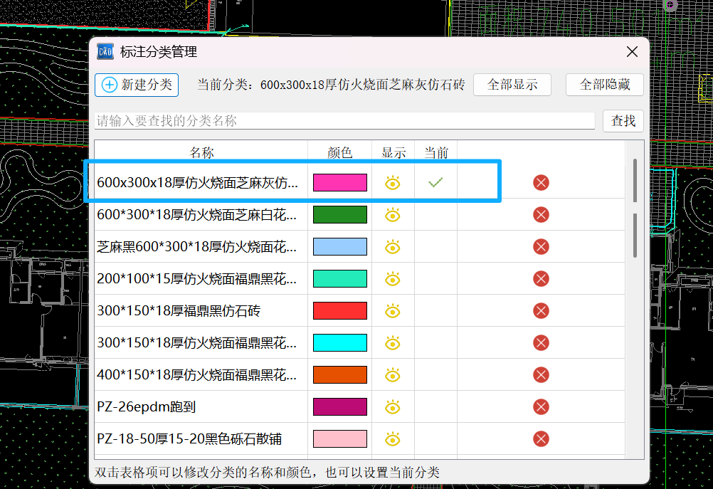Click the teal swatch of 200*100*15厚 row
This screenshot has width=713, height=489.
(339, 279)
